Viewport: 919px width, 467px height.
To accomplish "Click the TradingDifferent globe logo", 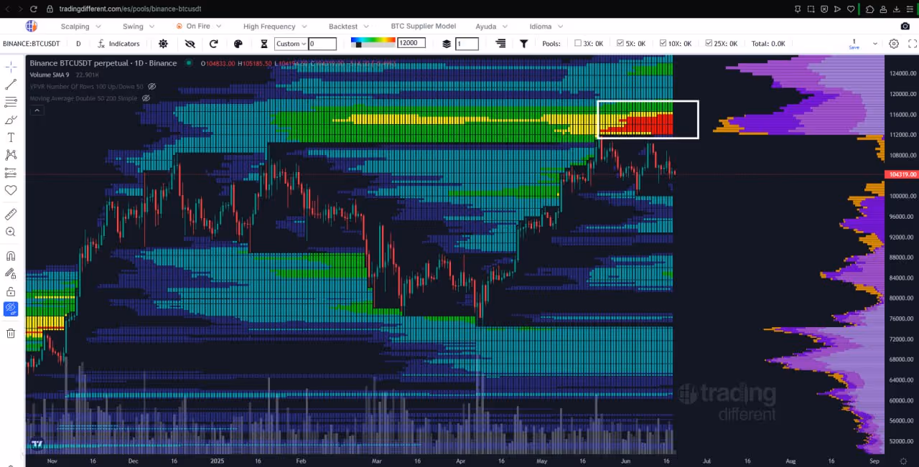I will coord(31,26).
